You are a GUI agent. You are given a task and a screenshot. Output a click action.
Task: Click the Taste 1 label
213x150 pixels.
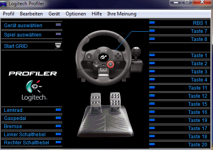pos(199,56)
